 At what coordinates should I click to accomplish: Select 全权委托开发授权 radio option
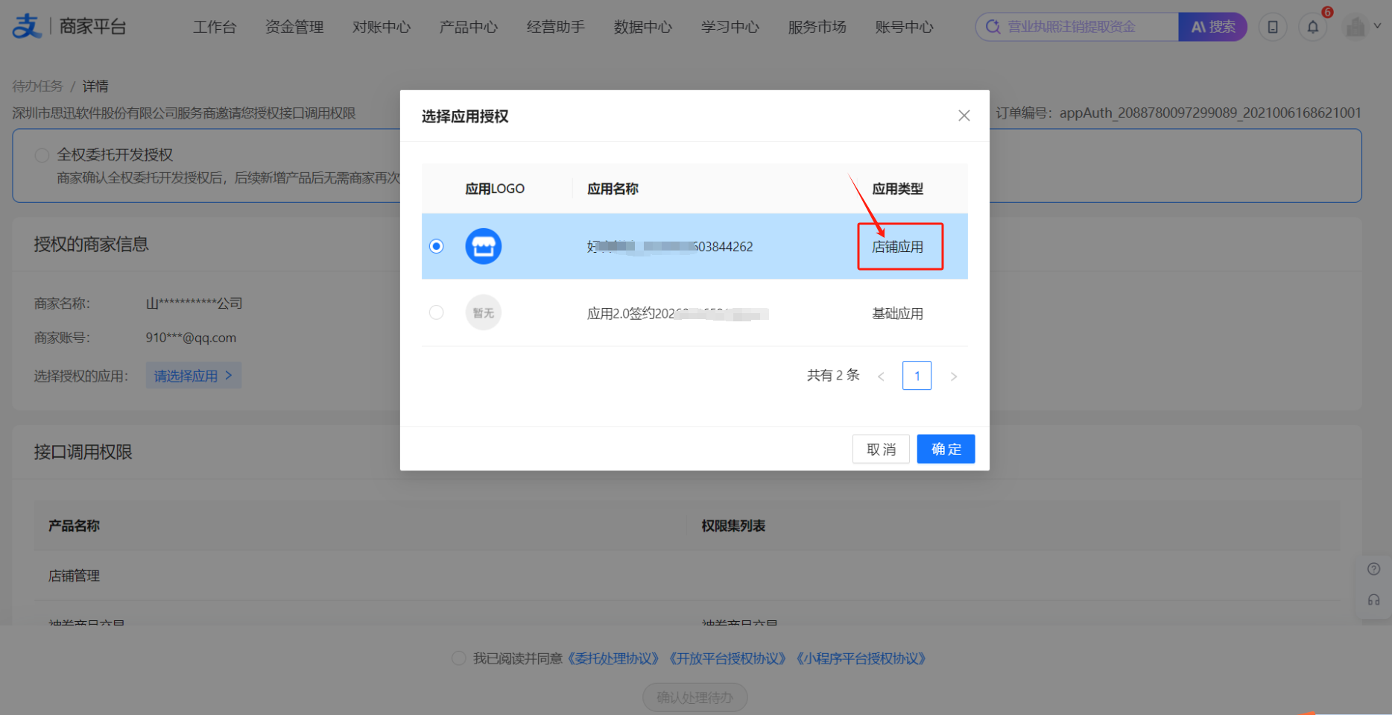tap(42, 155)
